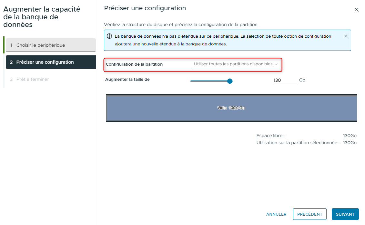Select step 1 'Choisir le périphérique'

point(51,45)
